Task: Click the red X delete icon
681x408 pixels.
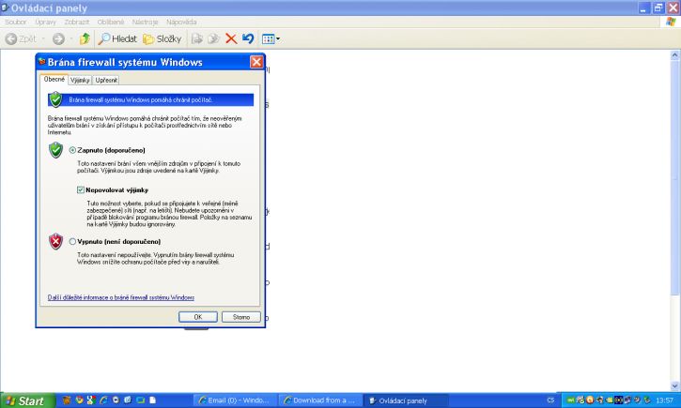Action: (x=231, y=39)
